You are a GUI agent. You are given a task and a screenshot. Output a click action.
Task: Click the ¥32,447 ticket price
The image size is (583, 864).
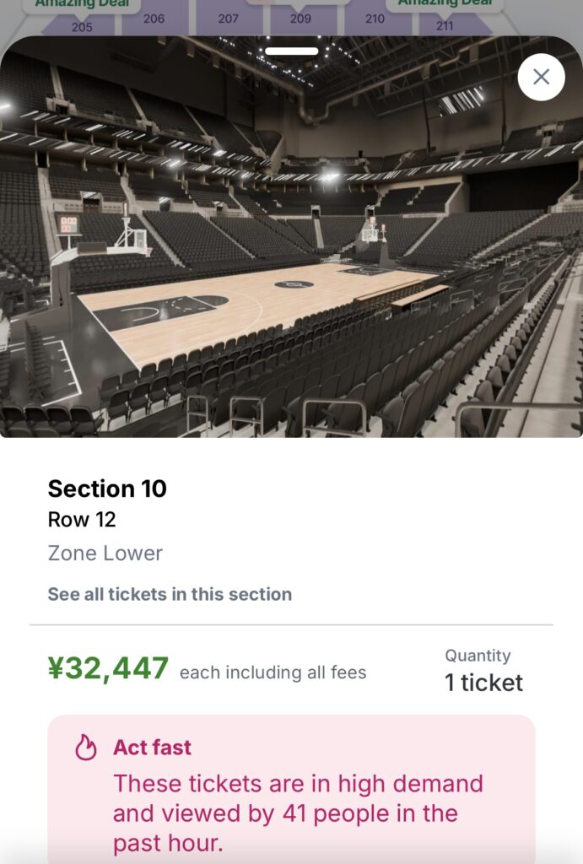click(108, 669)
